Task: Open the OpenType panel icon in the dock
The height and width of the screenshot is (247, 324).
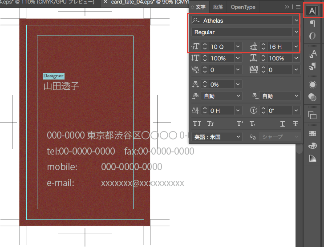Action: click(312, 36)
